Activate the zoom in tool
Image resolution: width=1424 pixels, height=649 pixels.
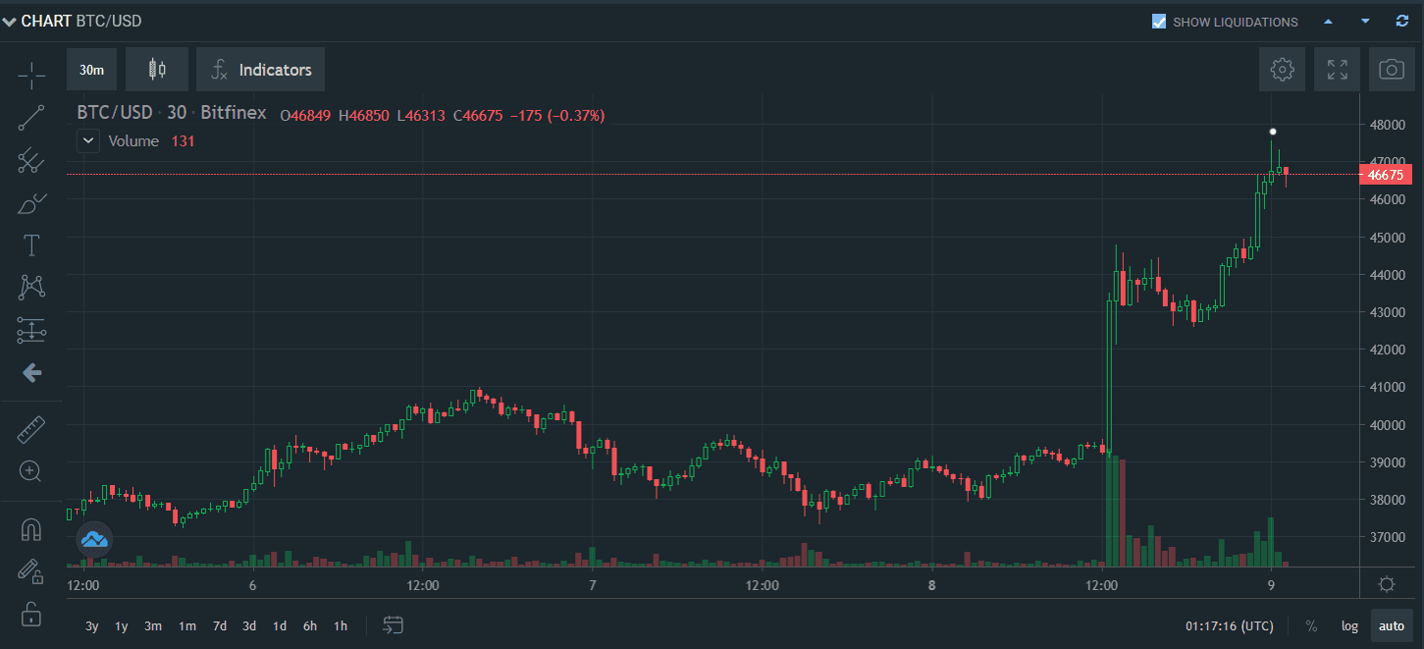[31, 471]
